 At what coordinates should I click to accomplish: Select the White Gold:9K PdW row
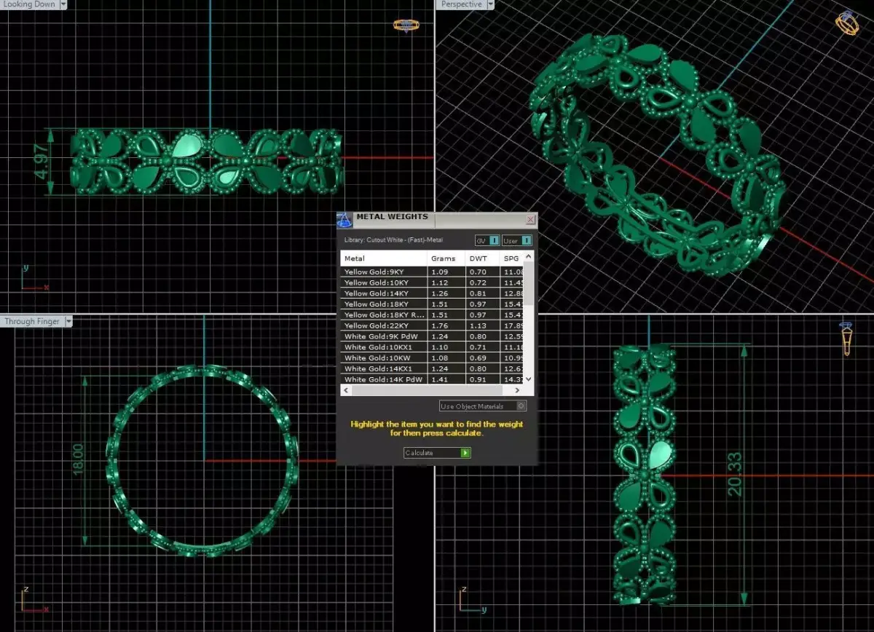[x=433, y=337]
